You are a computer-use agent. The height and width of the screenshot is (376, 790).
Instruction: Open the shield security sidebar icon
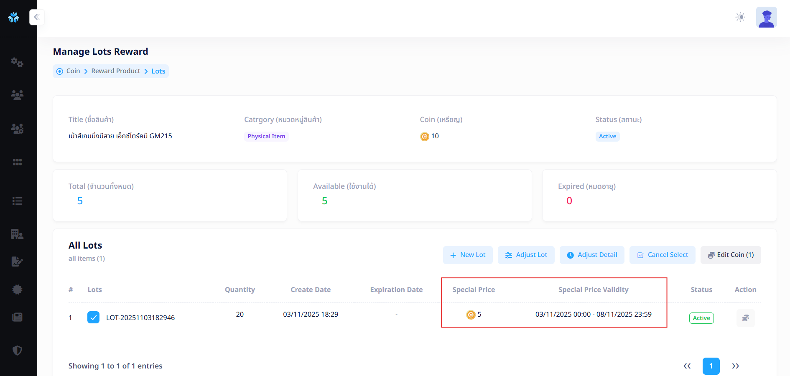pos(17,351)
